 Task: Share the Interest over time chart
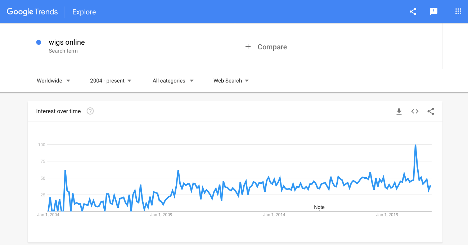[x=431, y=111]
